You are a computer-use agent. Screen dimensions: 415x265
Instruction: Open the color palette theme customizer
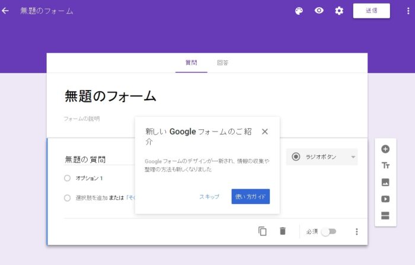tap(299, 11)
